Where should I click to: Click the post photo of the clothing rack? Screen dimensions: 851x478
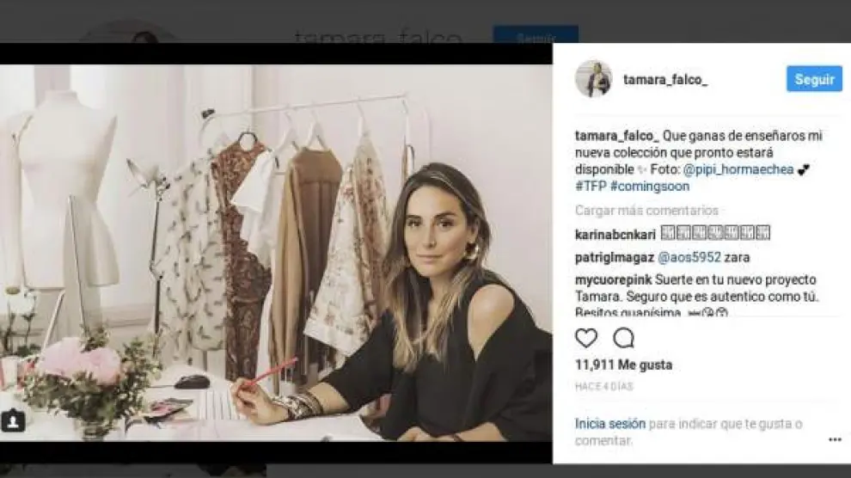click(276, 253)
